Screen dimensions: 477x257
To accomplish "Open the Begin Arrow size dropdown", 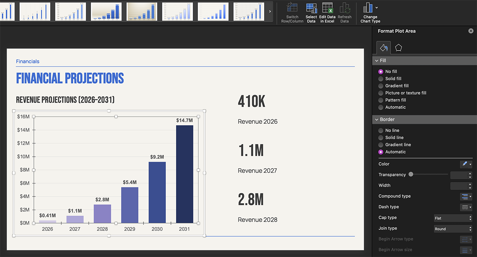I will pos(466,250).
